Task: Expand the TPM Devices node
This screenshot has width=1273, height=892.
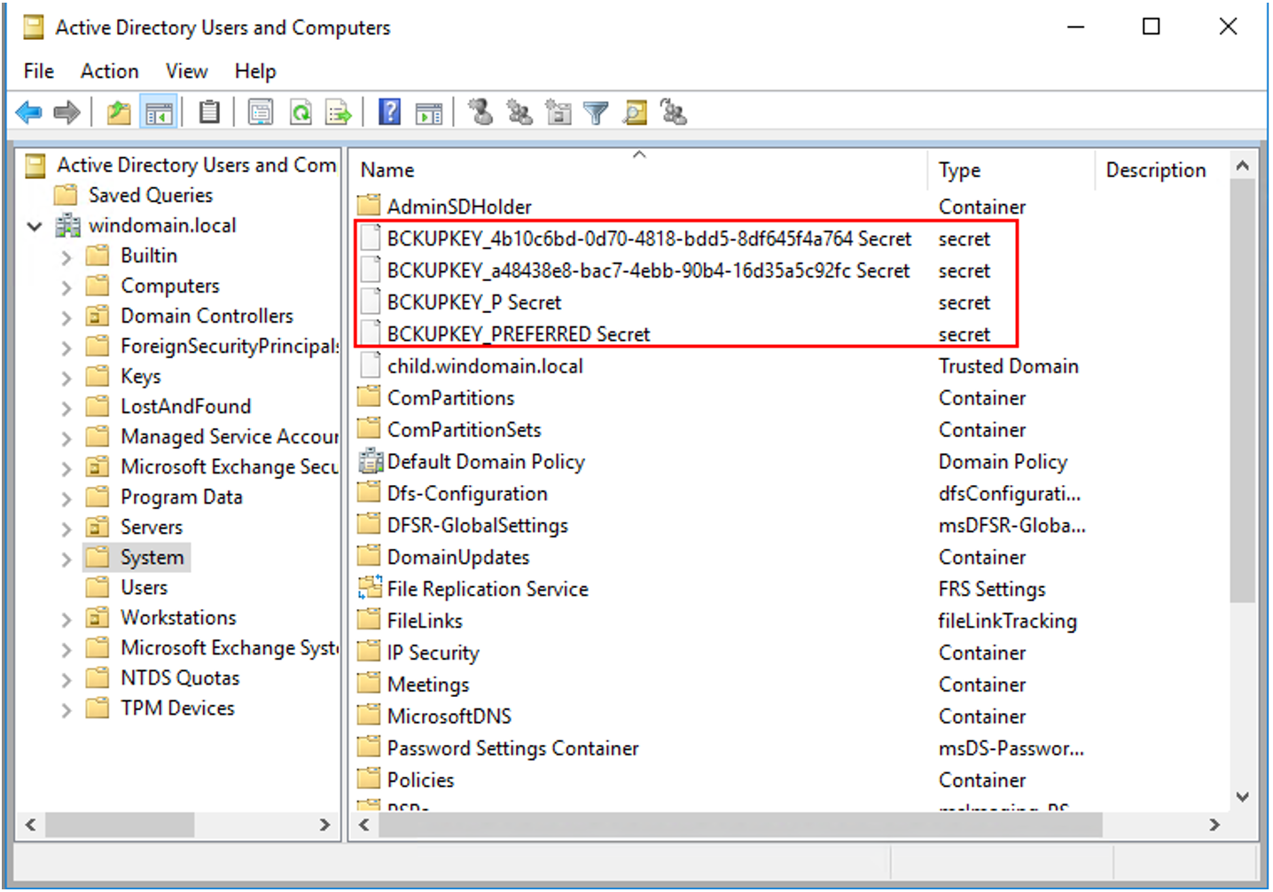Action: 66,709
